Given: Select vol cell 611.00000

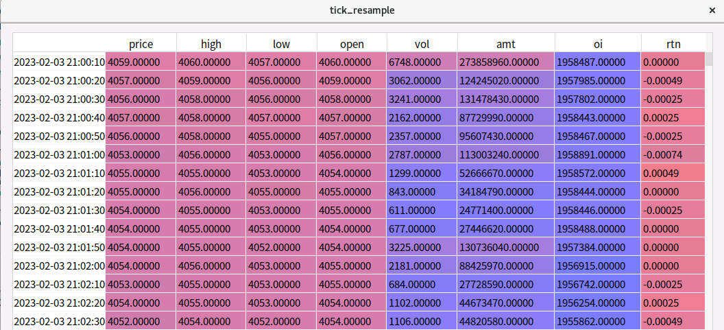Looking at the screenshot, I should click(422, 210).
